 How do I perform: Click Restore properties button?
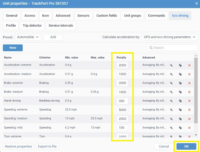(x=18, y=147)
